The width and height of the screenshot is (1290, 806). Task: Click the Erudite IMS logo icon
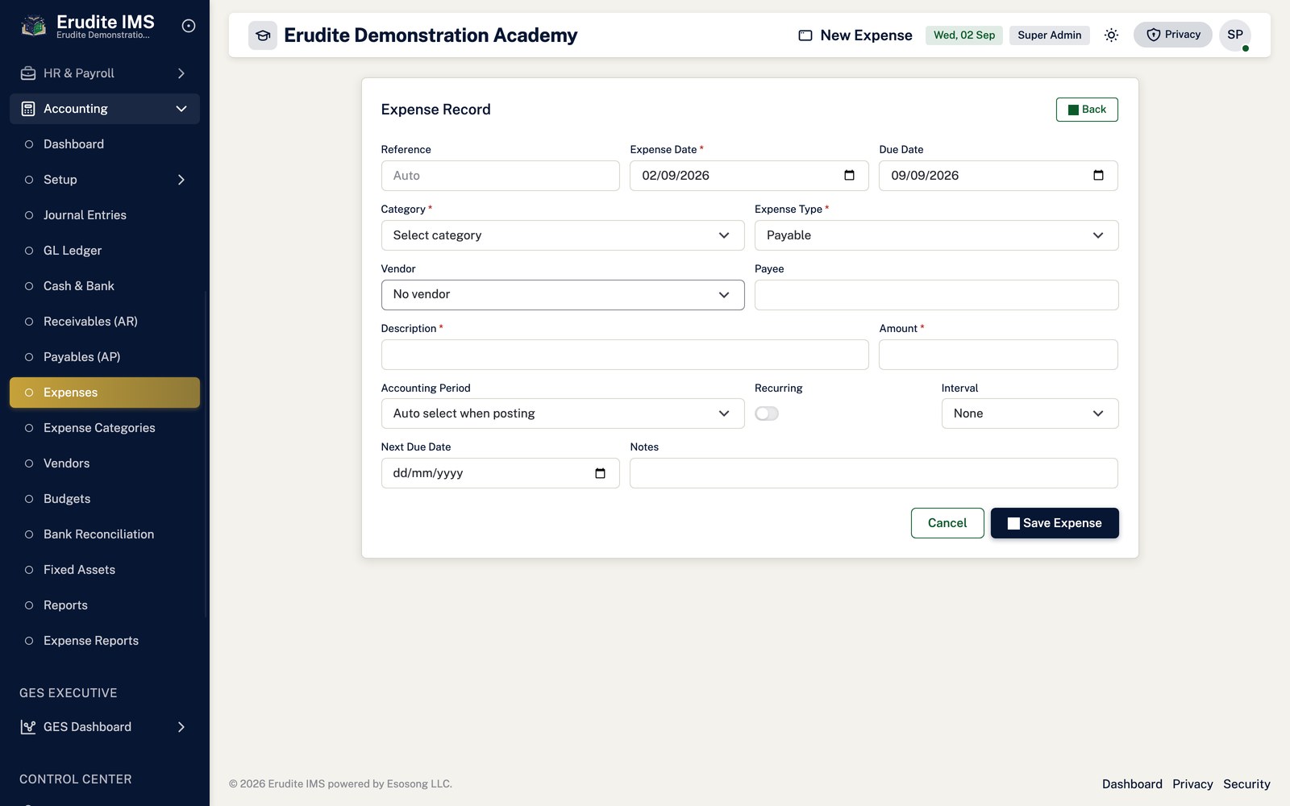33,26
